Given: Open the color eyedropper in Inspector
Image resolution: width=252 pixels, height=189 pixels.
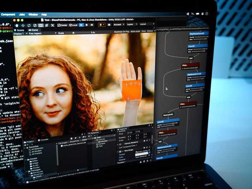Looking at the screenshot, I should pyautogui.click(x=149, y=152).
